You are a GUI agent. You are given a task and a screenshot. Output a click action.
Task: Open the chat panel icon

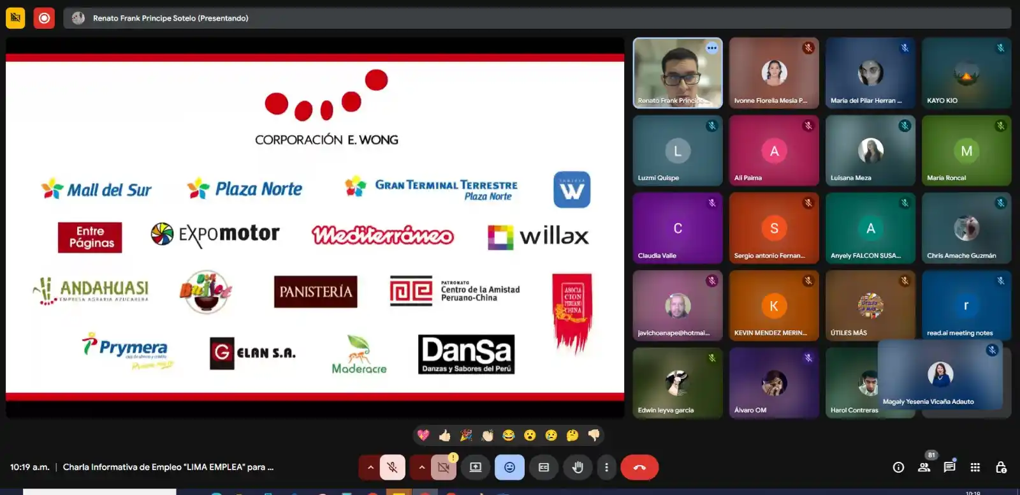pos(949,468)
